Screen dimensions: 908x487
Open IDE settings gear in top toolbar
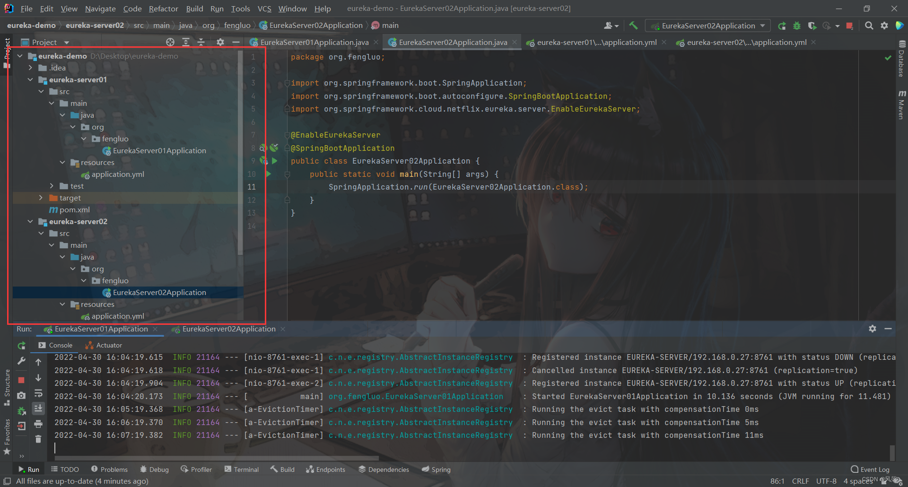pos(884,26)
